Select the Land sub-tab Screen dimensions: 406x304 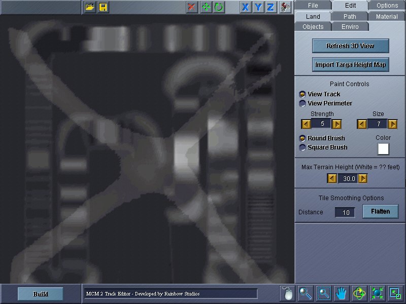click(x=313, y=17)
